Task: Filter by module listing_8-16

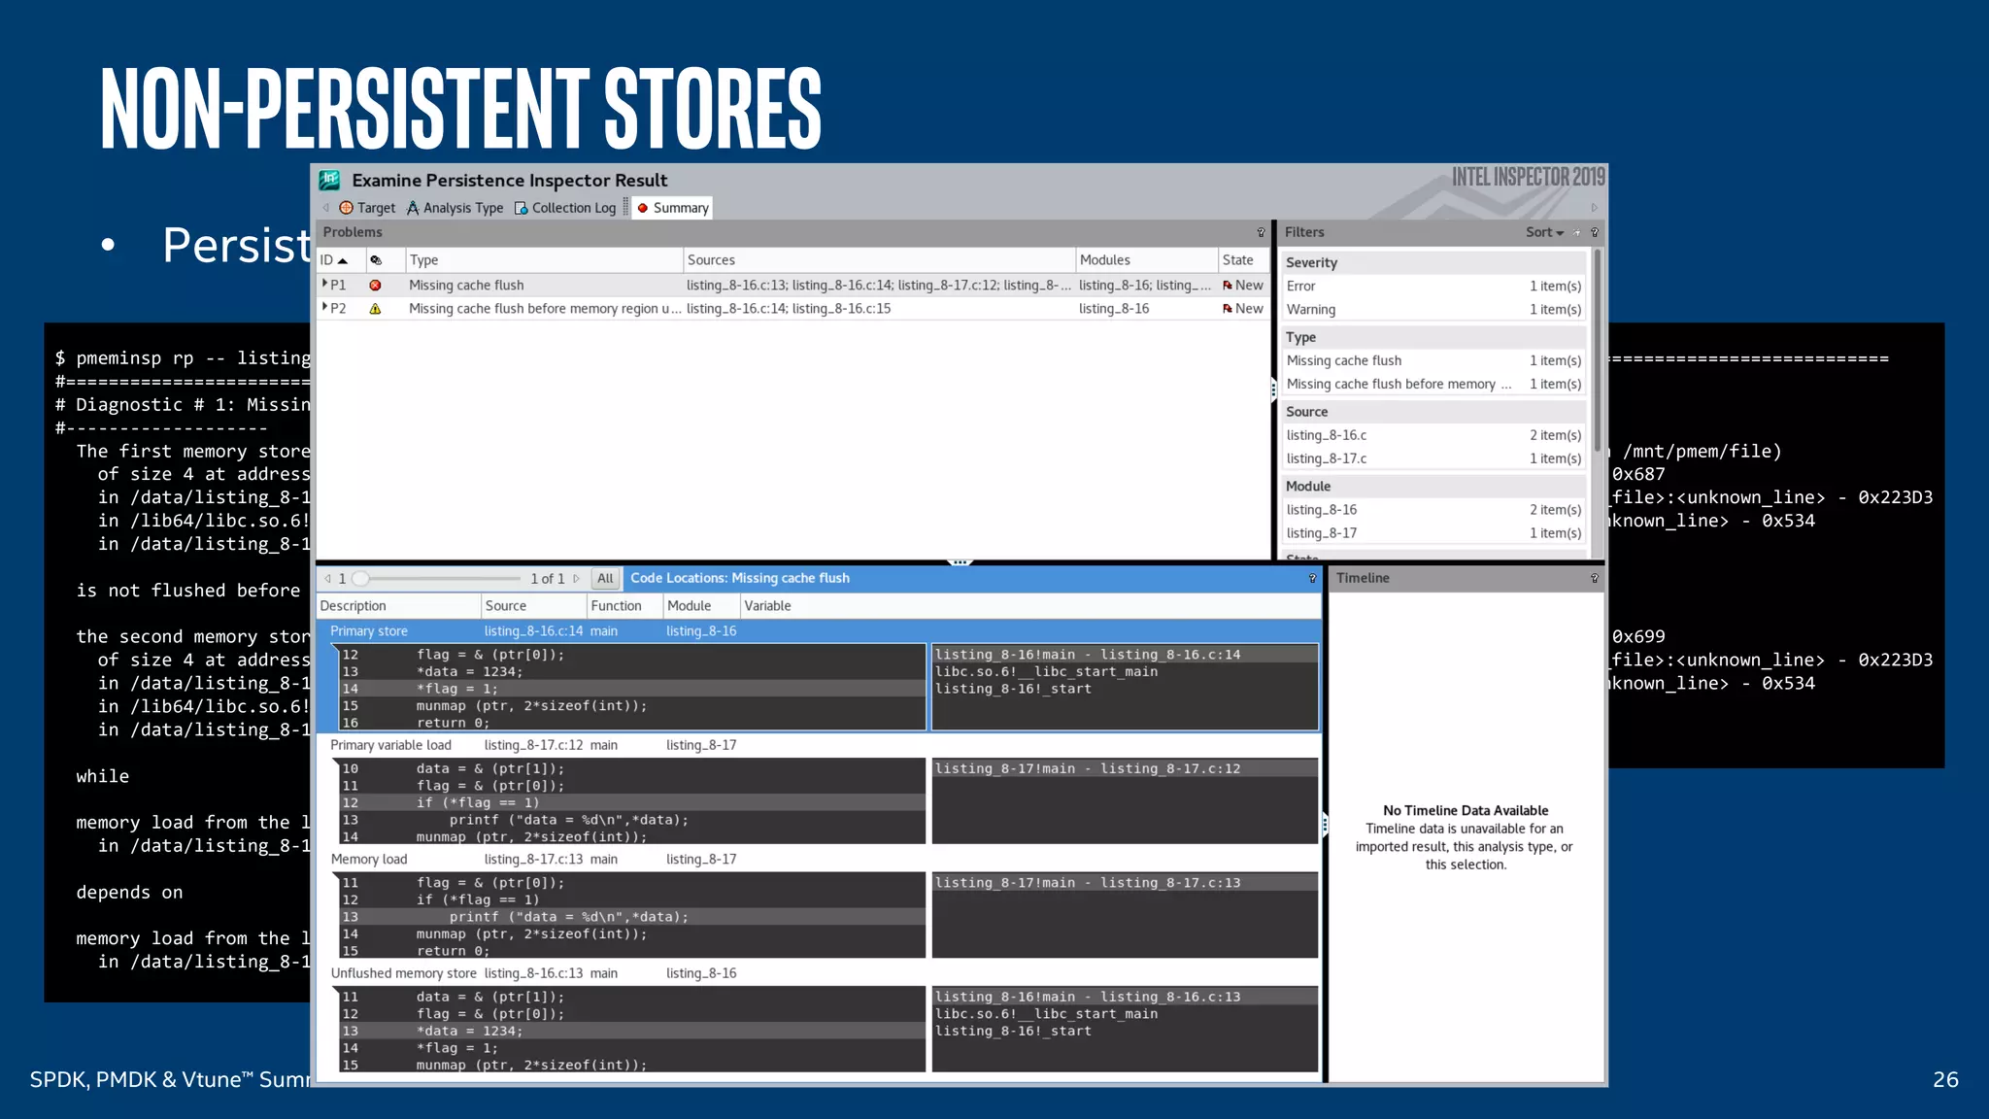Action: coord(1433,510)
